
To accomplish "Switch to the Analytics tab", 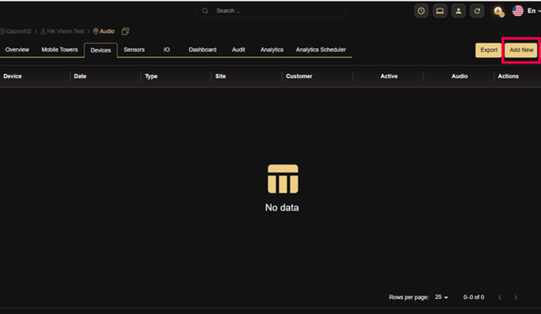I will [x=272, y=50].
